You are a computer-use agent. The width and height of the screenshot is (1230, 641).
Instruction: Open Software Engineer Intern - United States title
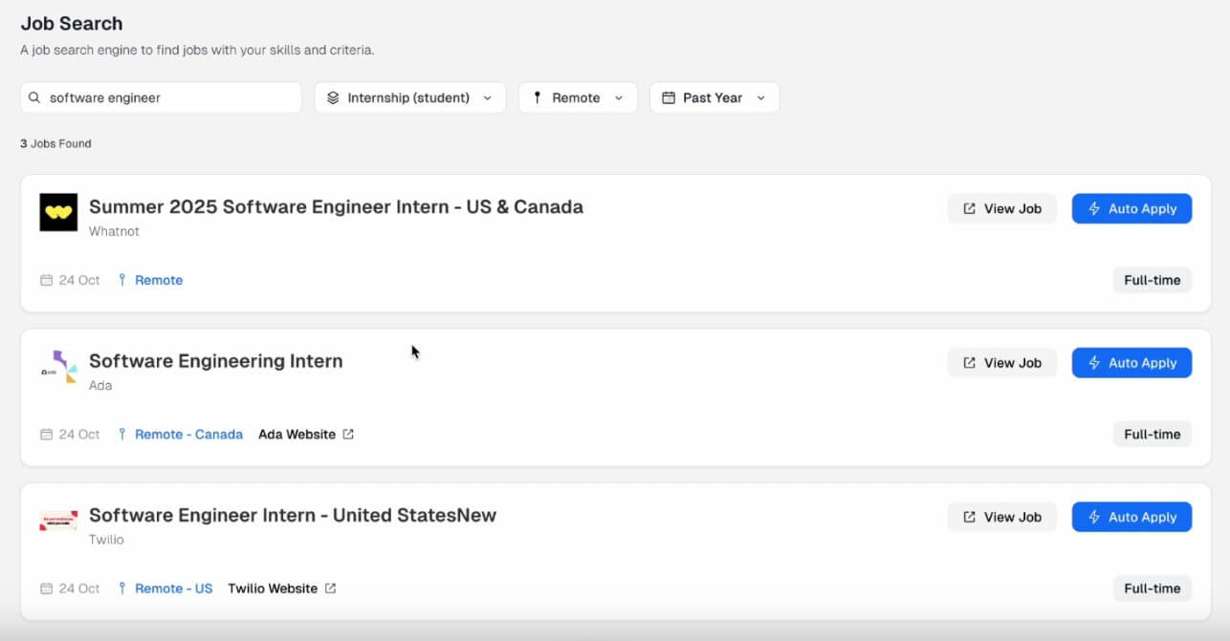coord(293,515)
